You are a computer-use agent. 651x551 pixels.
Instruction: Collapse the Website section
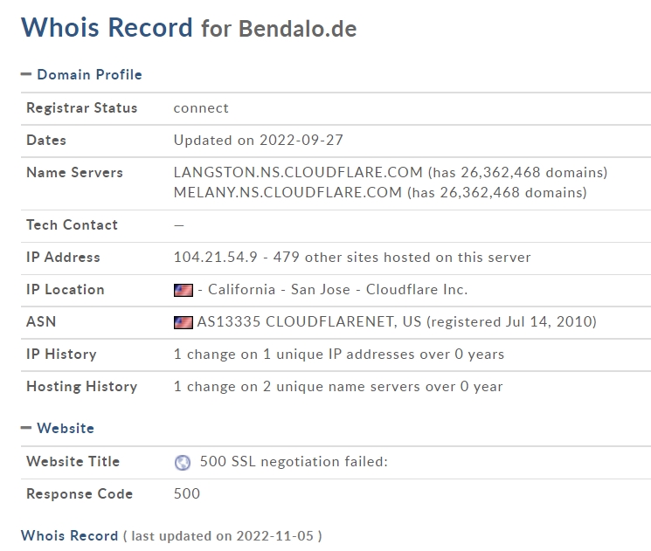[x=66, y=428]
